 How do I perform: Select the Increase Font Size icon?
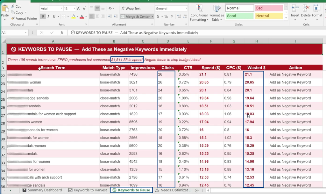(79, 9)
